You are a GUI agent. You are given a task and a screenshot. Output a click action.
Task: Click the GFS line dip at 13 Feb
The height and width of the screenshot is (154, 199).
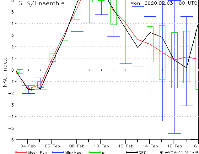point(138,47)
